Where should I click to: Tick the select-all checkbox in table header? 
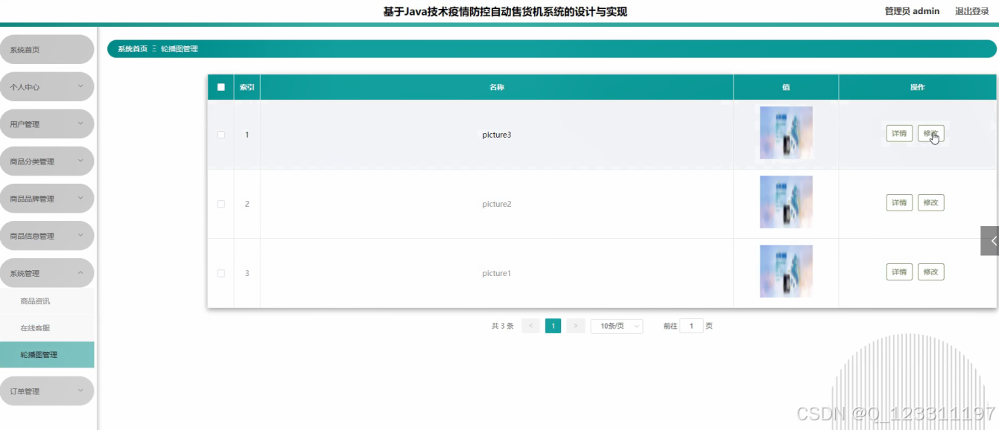[x=221, y=87]
